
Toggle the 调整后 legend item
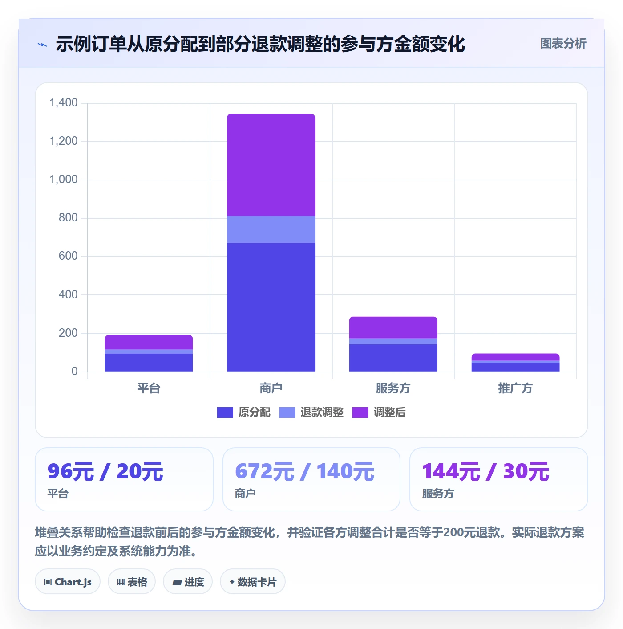379,413
